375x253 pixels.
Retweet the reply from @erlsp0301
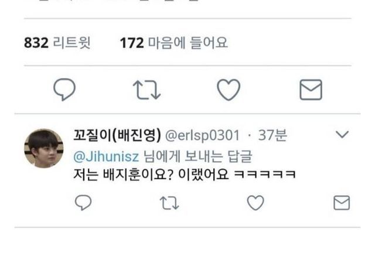tap(169, 203)
